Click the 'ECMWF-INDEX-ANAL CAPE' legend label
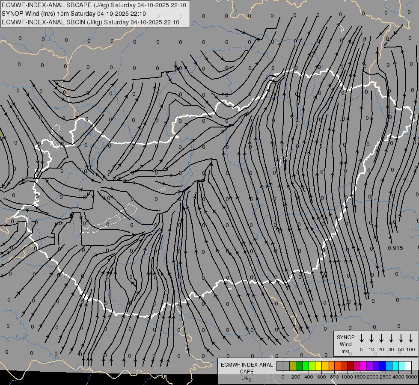Screen dimensions: 419x385 tap(247, 368)
